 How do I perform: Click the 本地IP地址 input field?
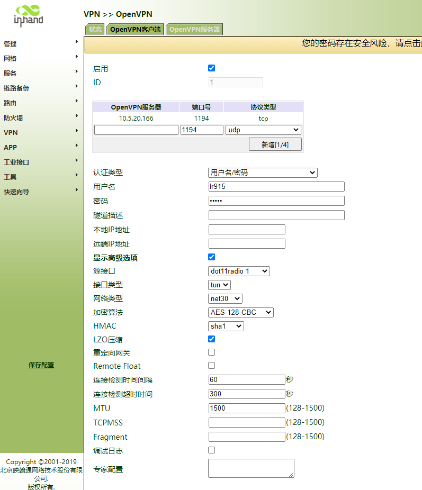(x=247, y=229)
